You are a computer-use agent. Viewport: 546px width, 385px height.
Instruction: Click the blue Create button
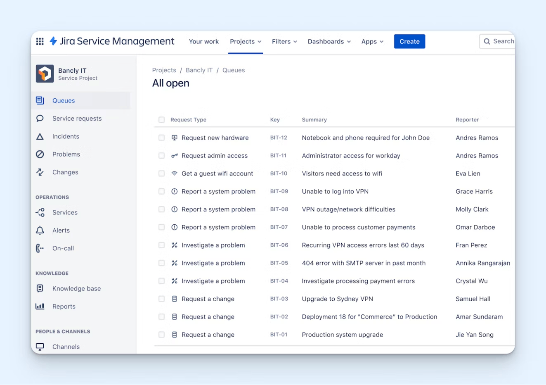409,42
